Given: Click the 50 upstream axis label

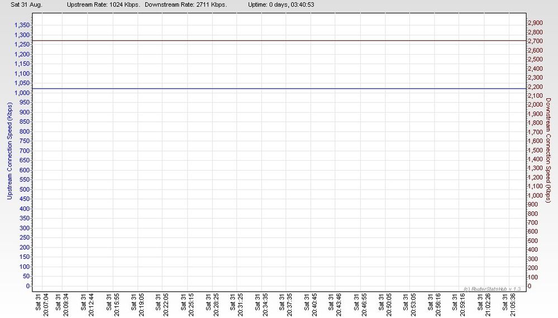Looking at the screenshot, I should point(26,276).
